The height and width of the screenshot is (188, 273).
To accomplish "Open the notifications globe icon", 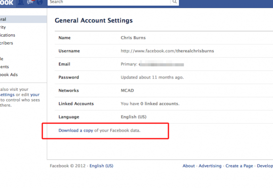I will click(x=40, y=2).
